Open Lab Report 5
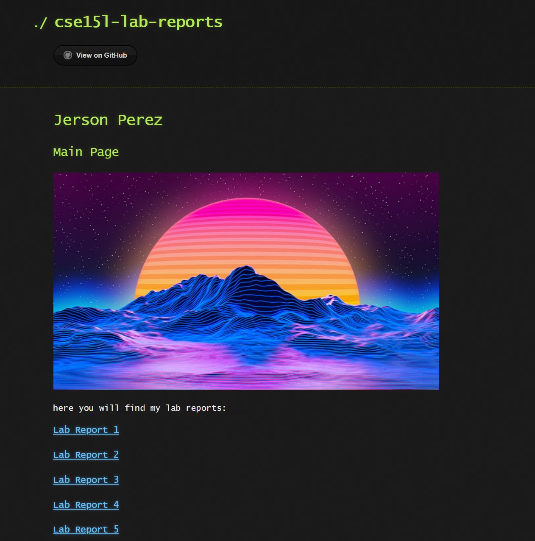 point(86,529)
